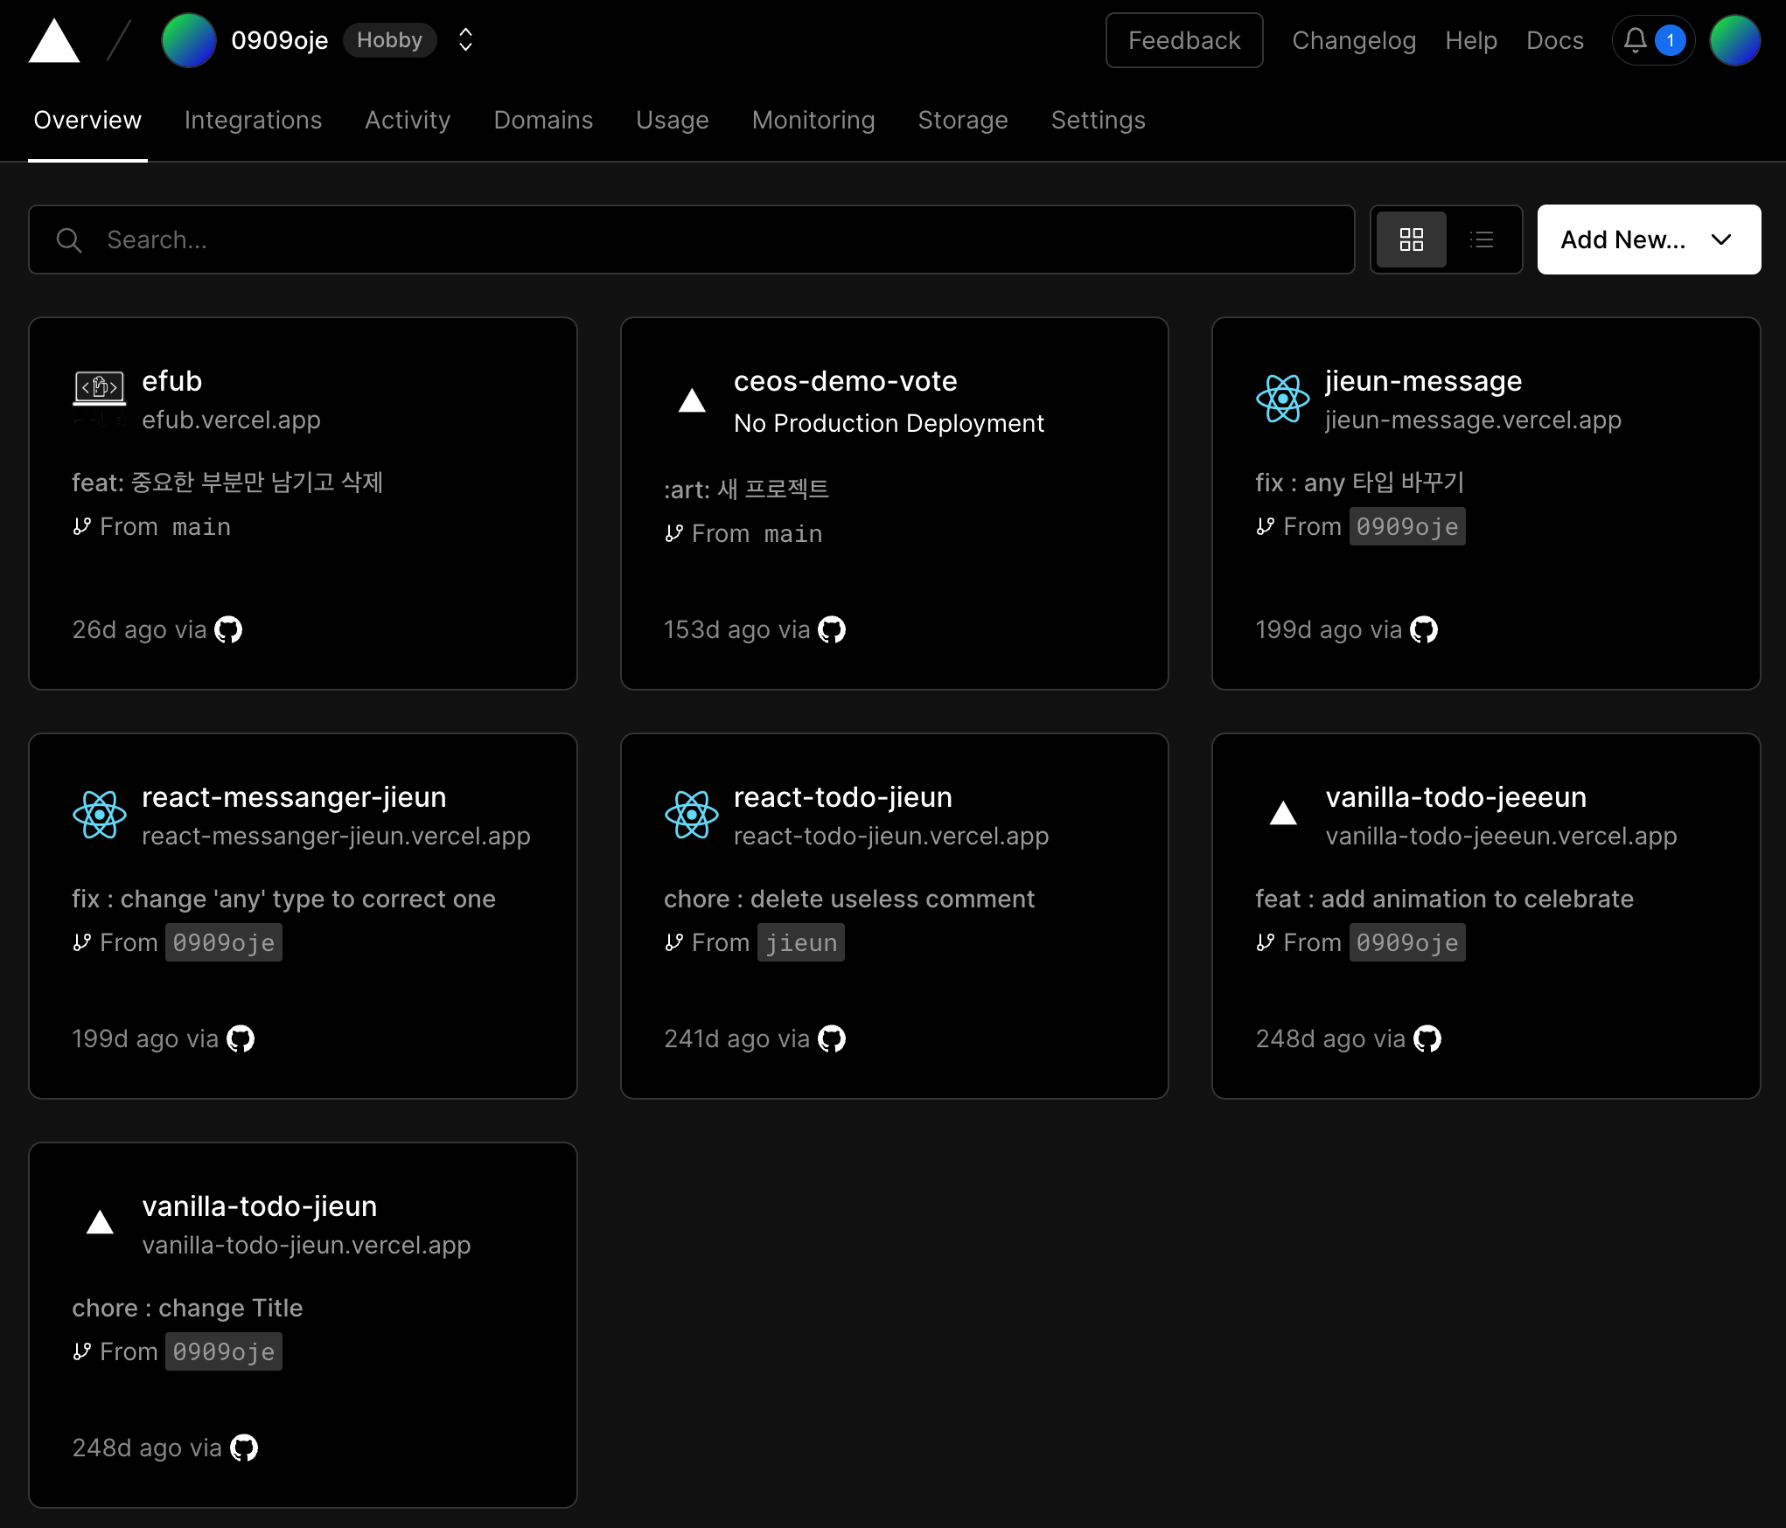The image size is (1786, 1528).
Task: Open the user avatar menu
Action: [1734, 40]
